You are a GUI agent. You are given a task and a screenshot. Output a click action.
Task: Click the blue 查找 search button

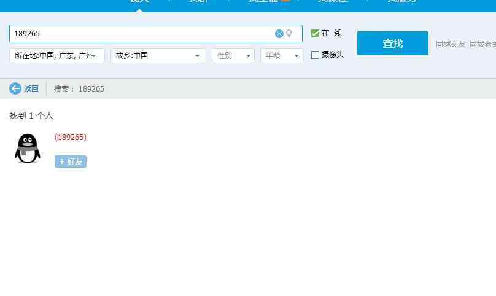coord(392,43)
